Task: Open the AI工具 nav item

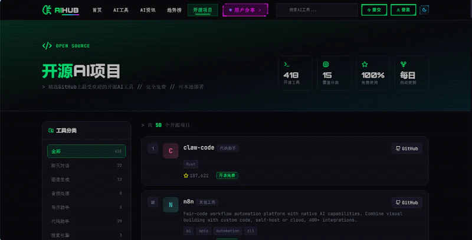Action: coord(121,10)
